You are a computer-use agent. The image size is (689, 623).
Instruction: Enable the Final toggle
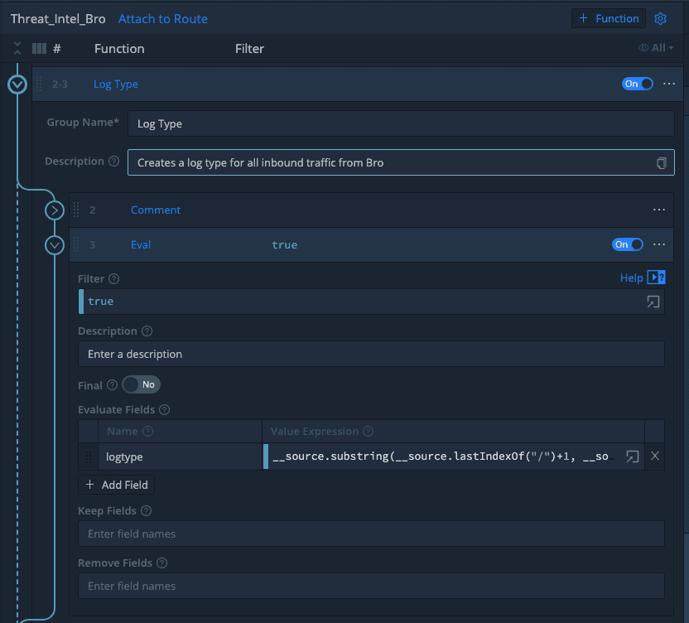pyautogui.click(x=141, y=385)
